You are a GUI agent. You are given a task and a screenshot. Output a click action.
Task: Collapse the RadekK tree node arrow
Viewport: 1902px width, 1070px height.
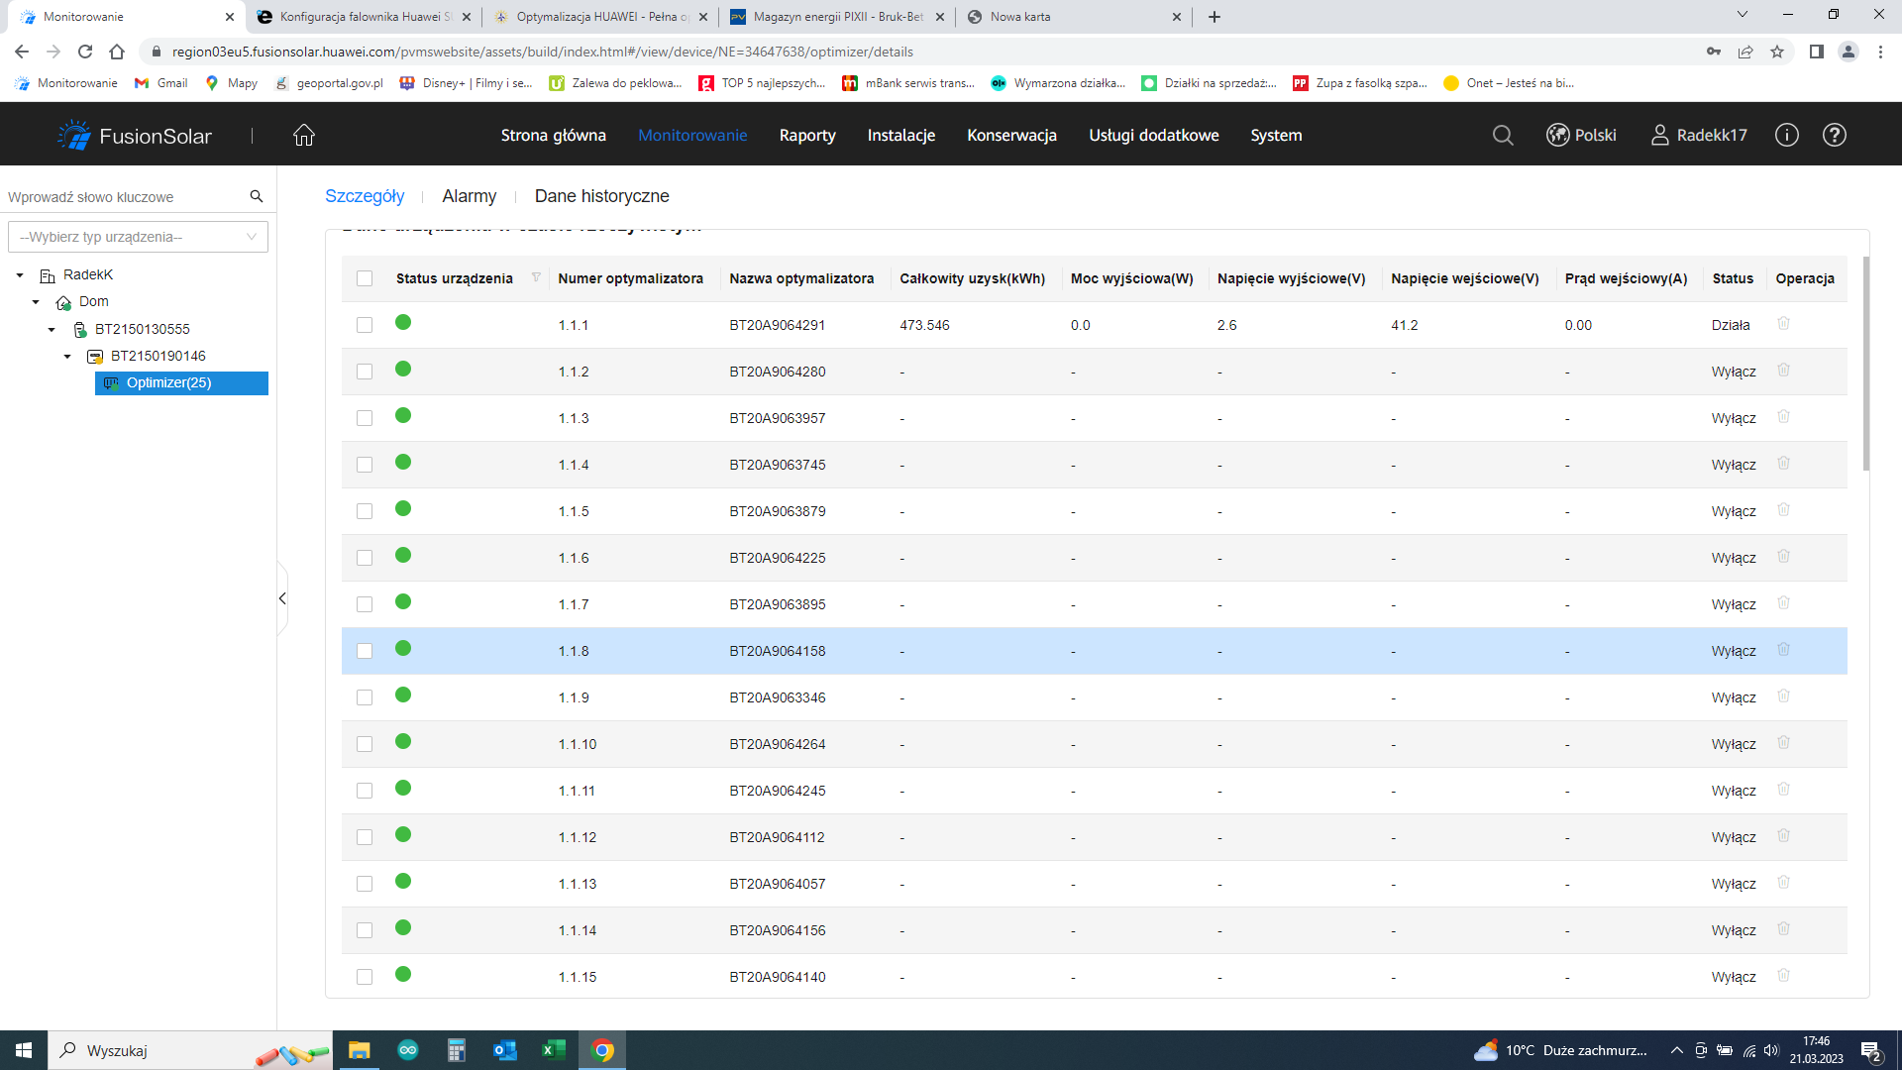point(20,275)
